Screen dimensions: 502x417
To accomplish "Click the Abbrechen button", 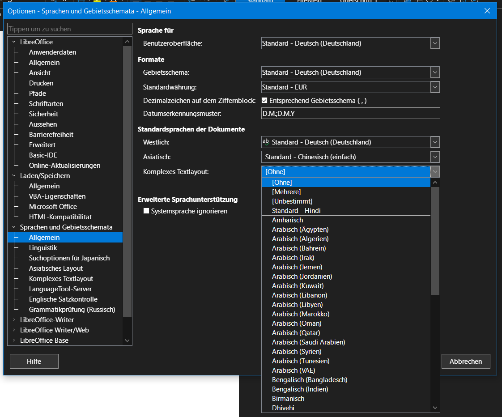I will pyautogui.click(x=465, y=361).
